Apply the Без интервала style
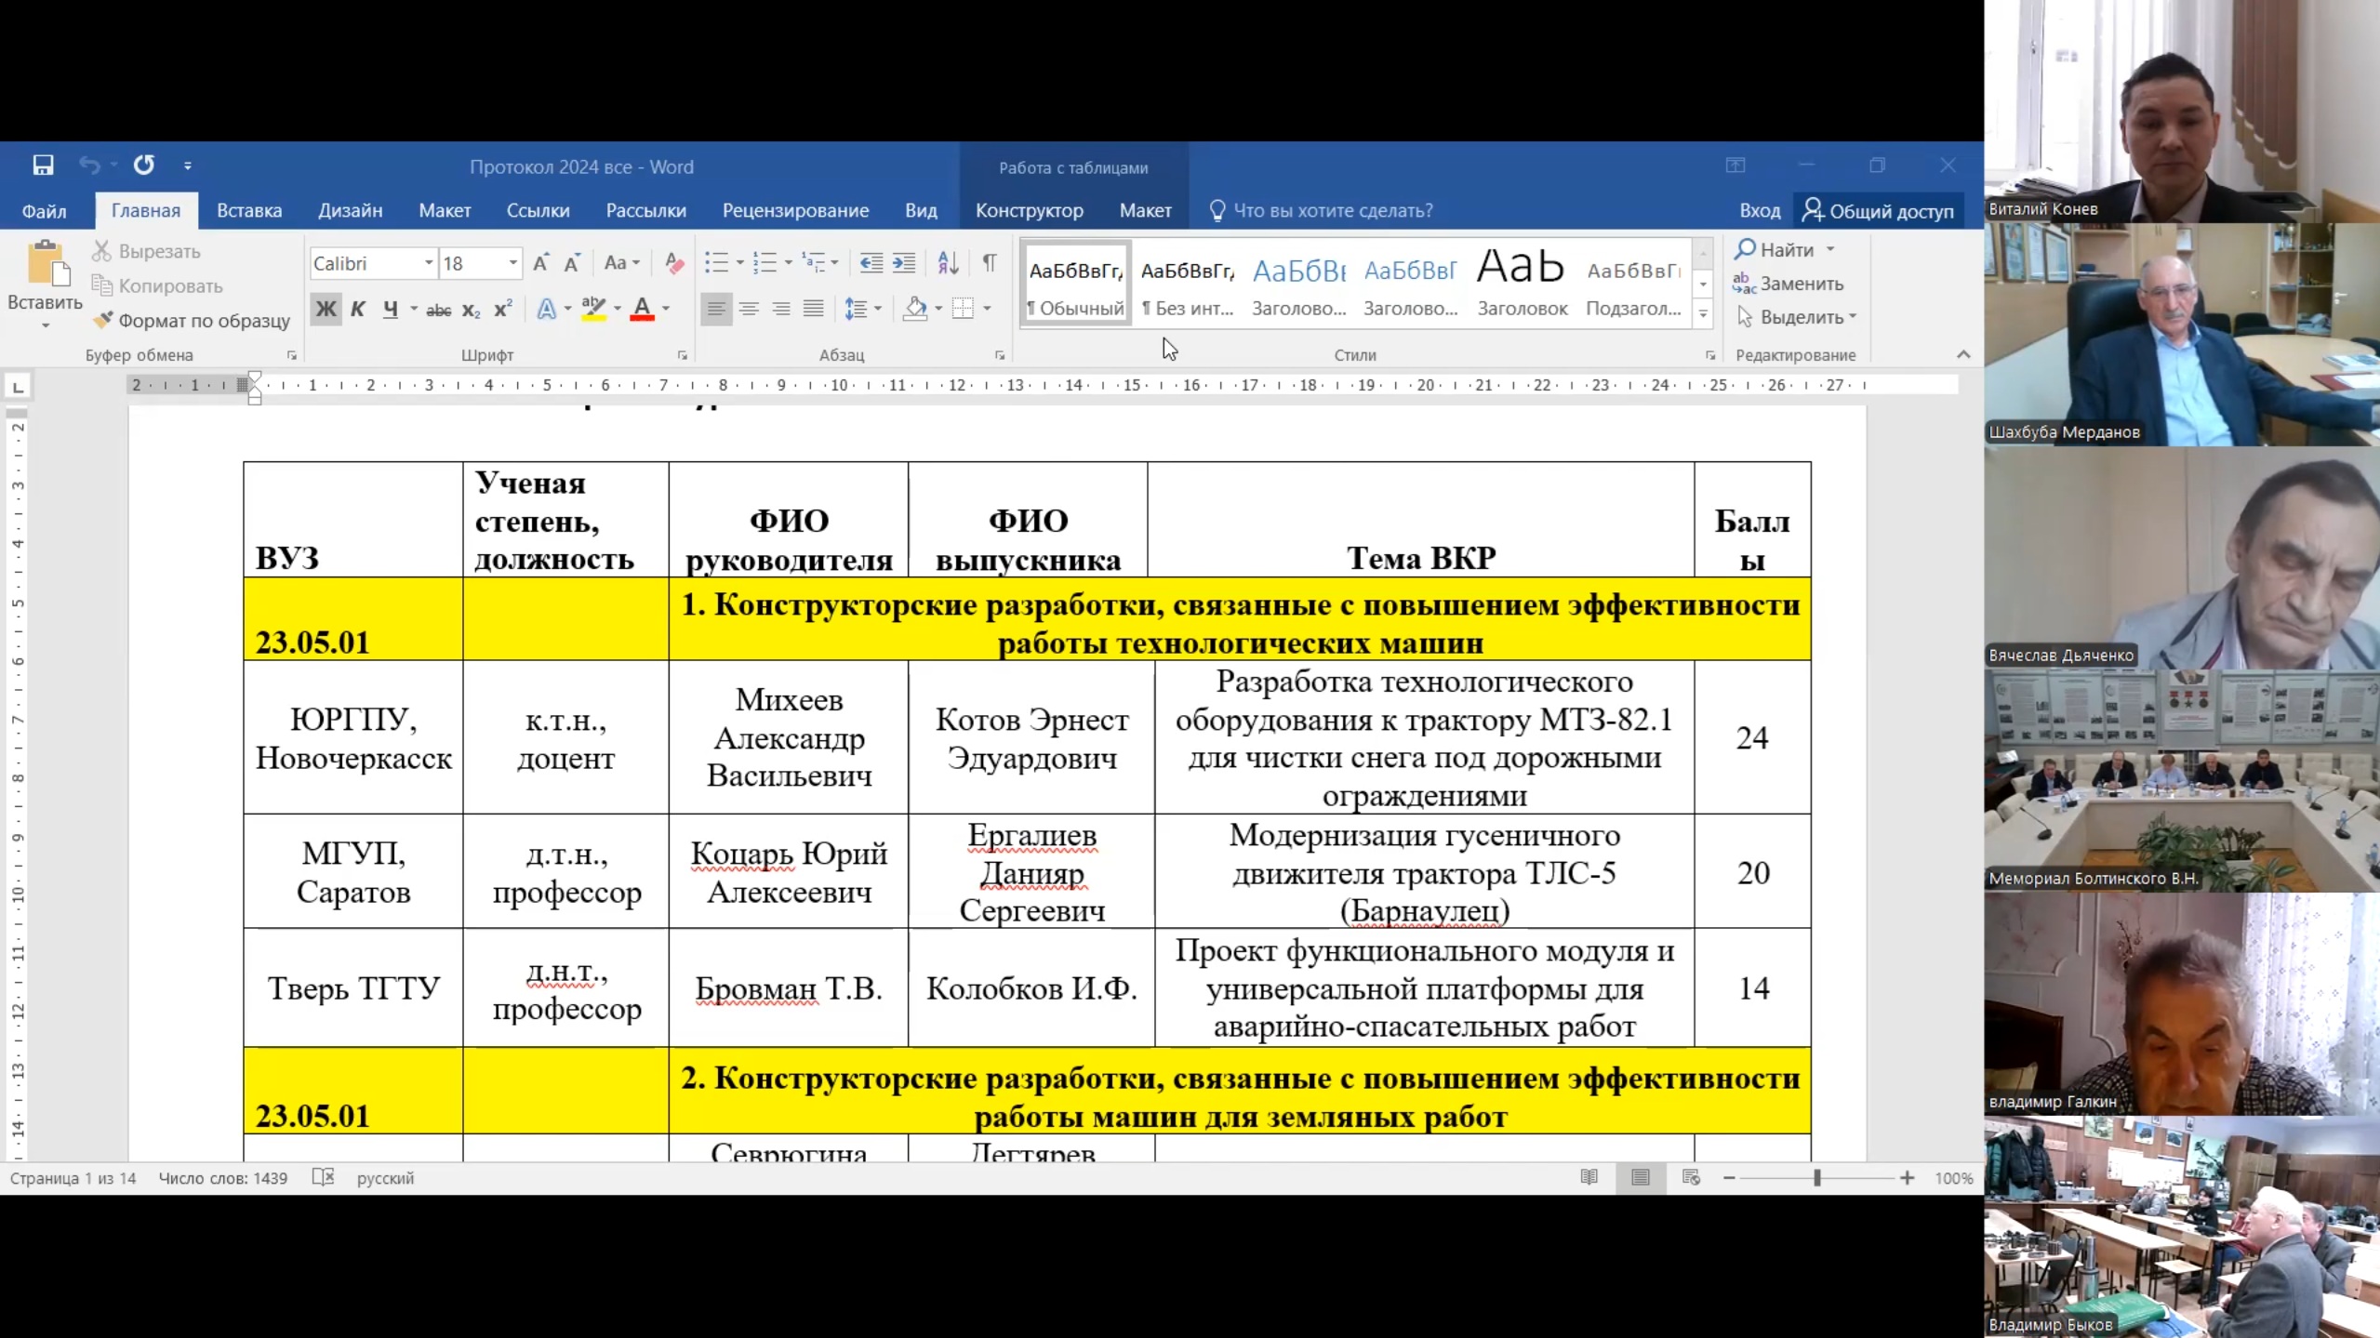Viewport: 2380px width, 1338px height. 1188,283
